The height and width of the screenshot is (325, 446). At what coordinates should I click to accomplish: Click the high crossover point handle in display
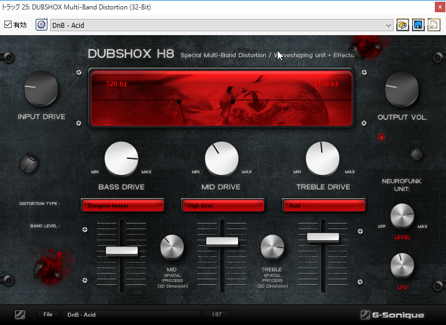(232, 101)
